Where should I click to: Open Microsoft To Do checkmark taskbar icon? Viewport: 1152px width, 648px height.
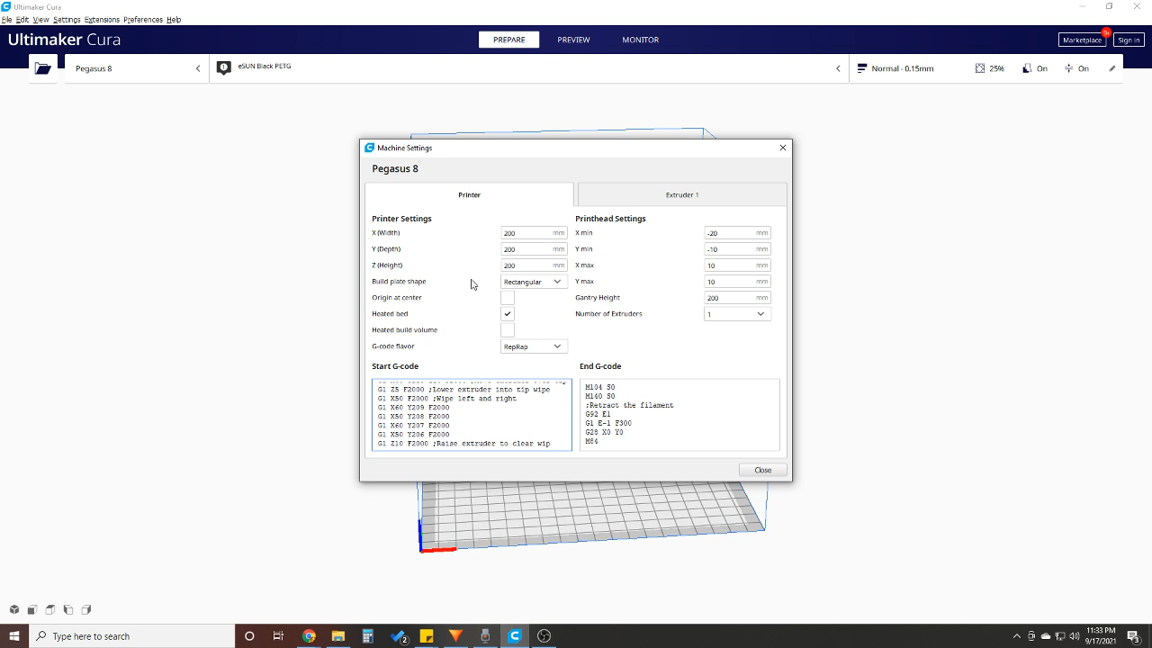[398, 636]
